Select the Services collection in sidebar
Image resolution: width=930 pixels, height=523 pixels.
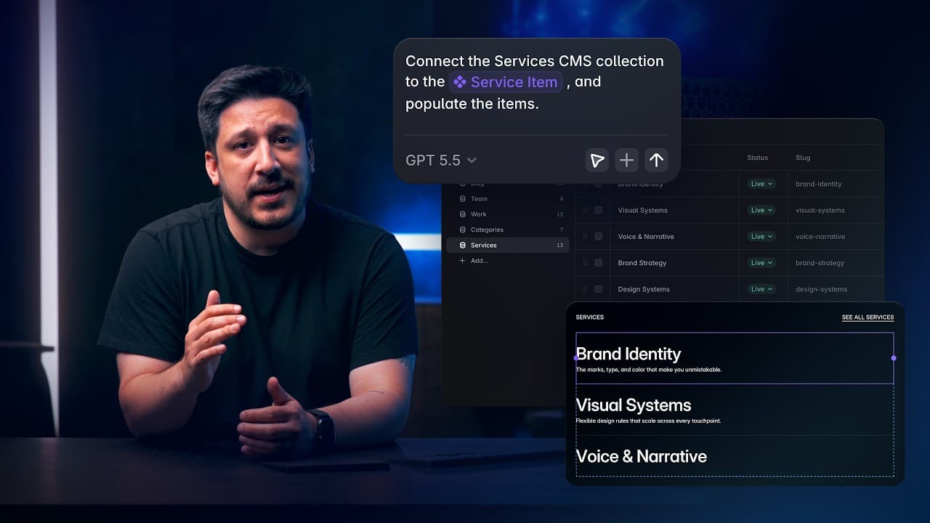coord(508,246)
